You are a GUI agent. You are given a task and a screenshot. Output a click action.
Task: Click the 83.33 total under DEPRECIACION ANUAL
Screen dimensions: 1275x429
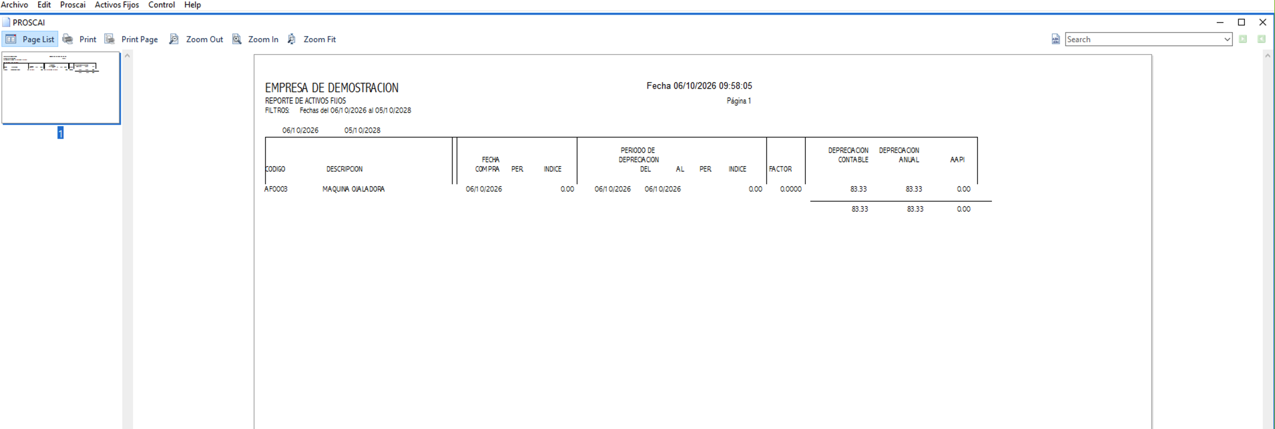915,209
